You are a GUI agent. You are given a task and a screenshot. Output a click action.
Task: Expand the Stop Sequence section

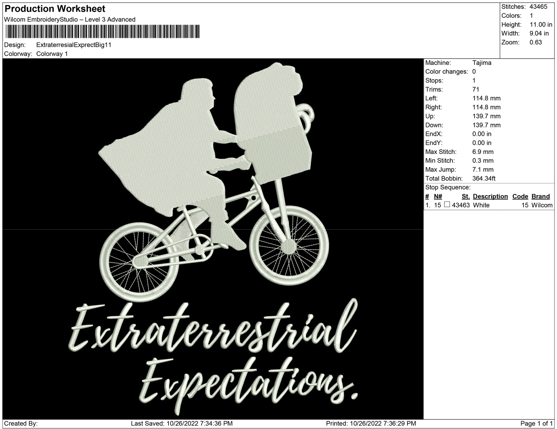[448, 187]
